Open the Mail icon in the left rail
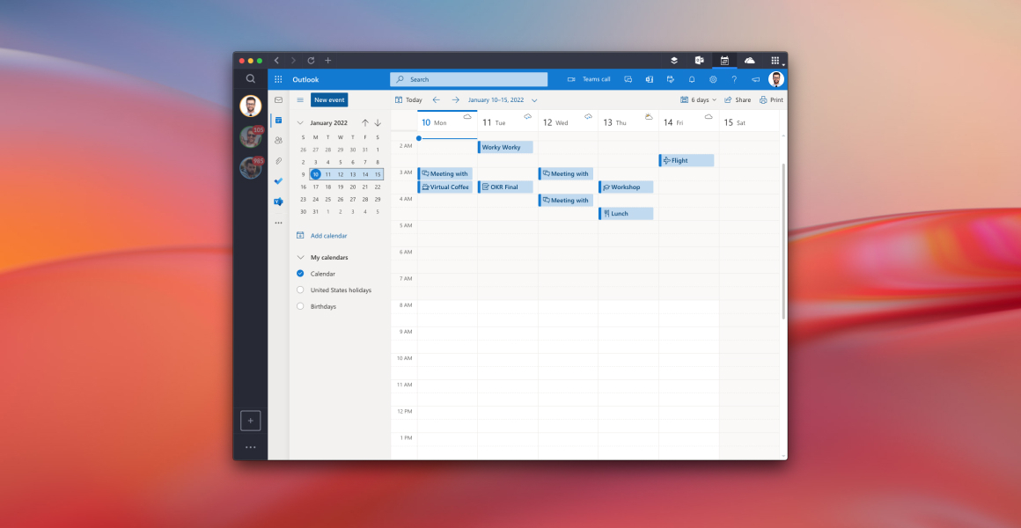1021x528 pixels. tap(278, 100)
